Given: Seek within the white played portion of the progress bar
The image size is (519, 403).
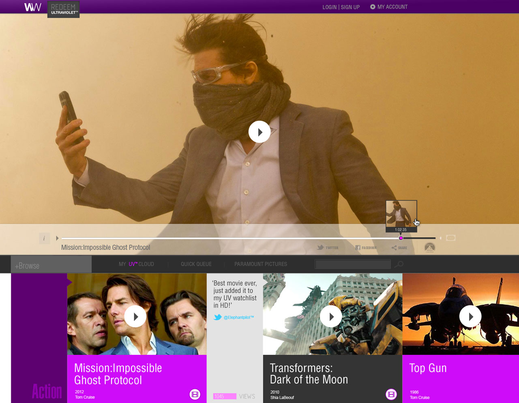Looking at the screenshot, I should tap(230, 238).
